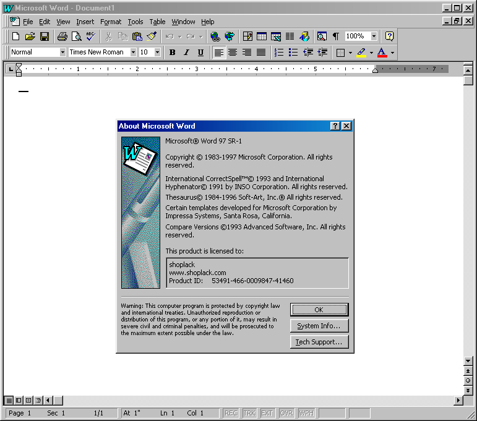Click the Undo arrow icon
Screen dimensions: 477x421
click(x=170, y=36)
